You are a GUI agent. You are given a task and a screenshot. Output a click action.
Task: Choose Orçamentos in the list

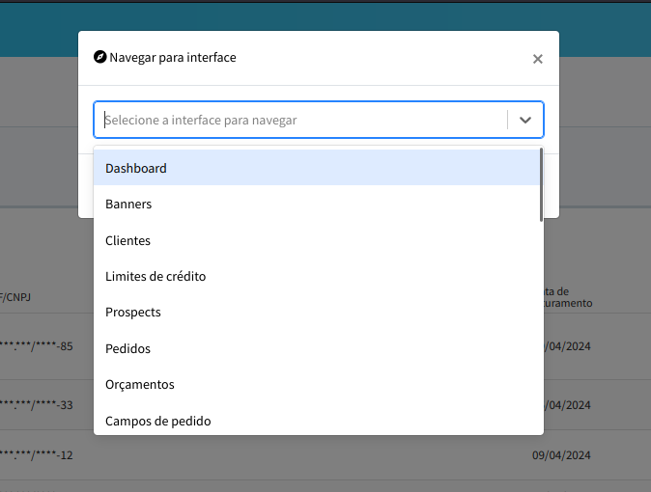coord(317,385)
